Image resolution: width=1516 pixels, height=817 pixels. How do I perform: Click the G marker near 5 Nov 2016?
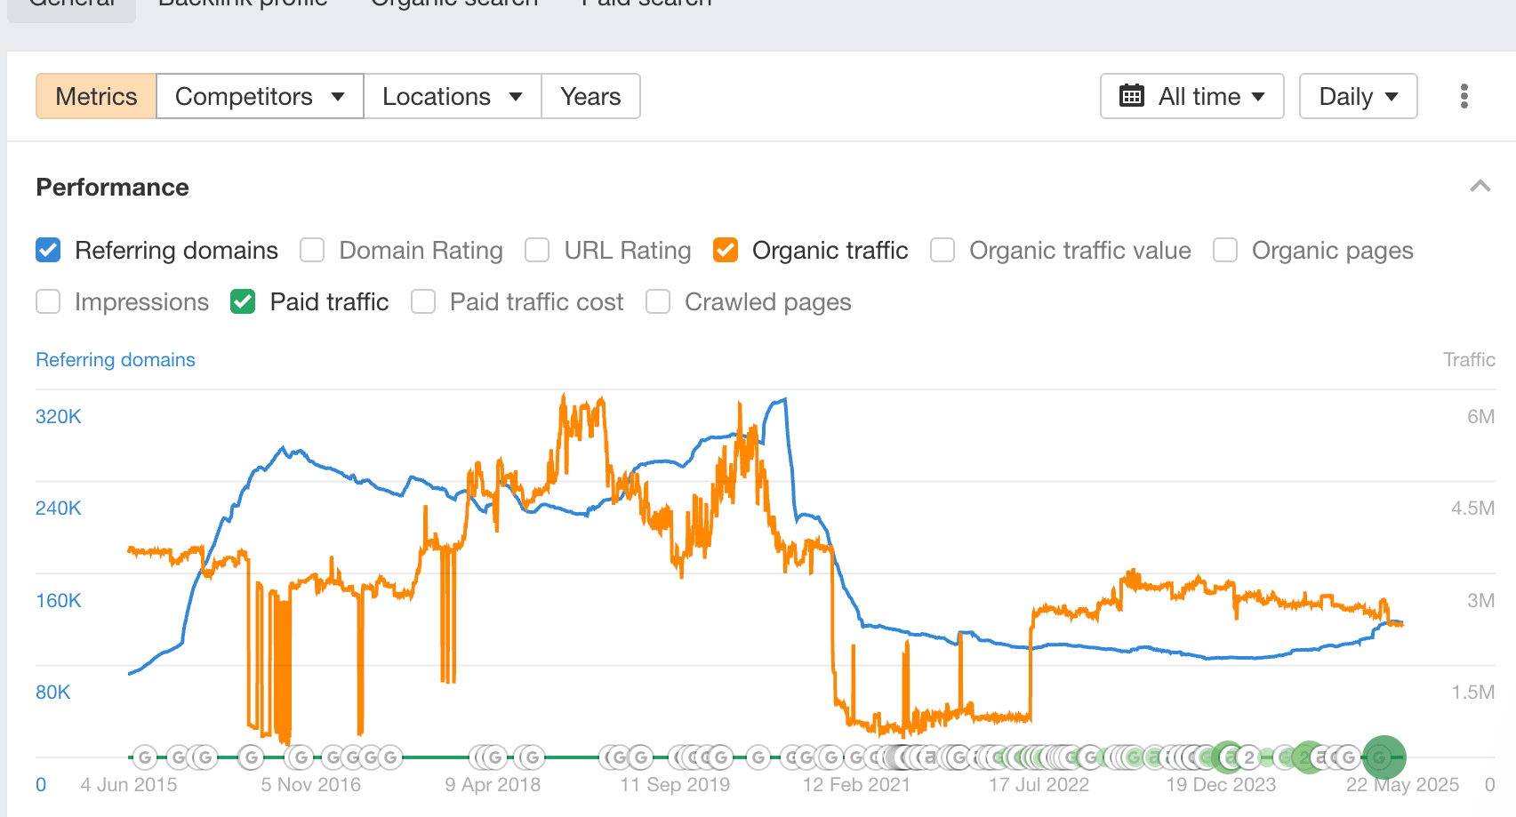click(301, 757)
